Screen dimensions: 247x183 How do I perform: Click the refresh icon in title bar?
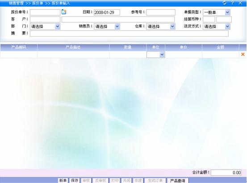tap(225, 3)
